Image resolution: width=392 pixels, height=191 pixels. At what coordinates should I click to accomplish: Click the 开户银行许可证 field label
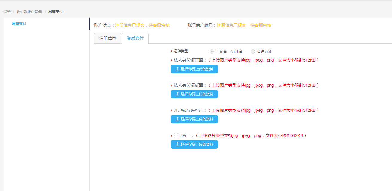tap(190, 110)
